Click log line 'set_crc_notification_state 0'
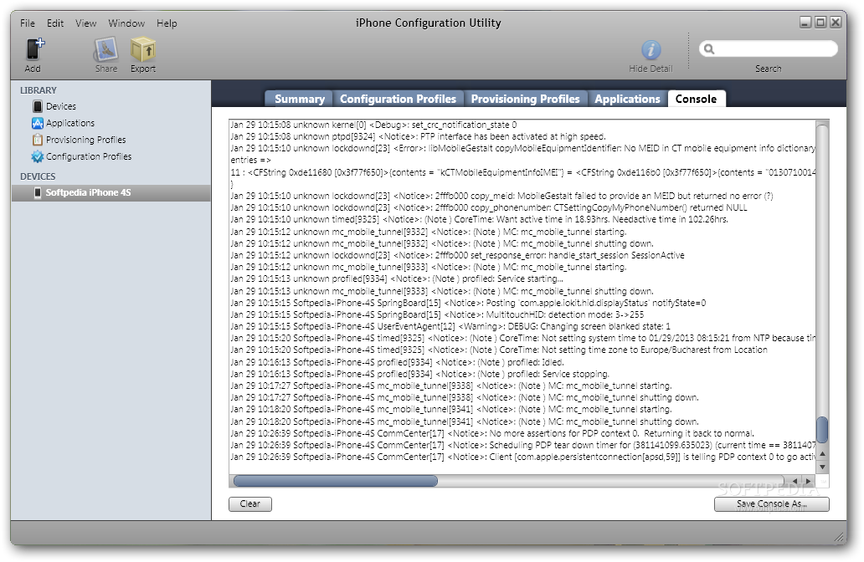The width and height of the screenshot is (864, 562). (x=373, y=125)
